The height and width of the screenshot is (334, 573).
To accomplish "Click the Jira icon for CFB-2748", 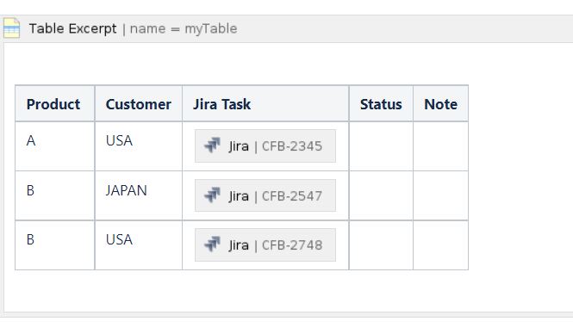I will pos(212,244).
